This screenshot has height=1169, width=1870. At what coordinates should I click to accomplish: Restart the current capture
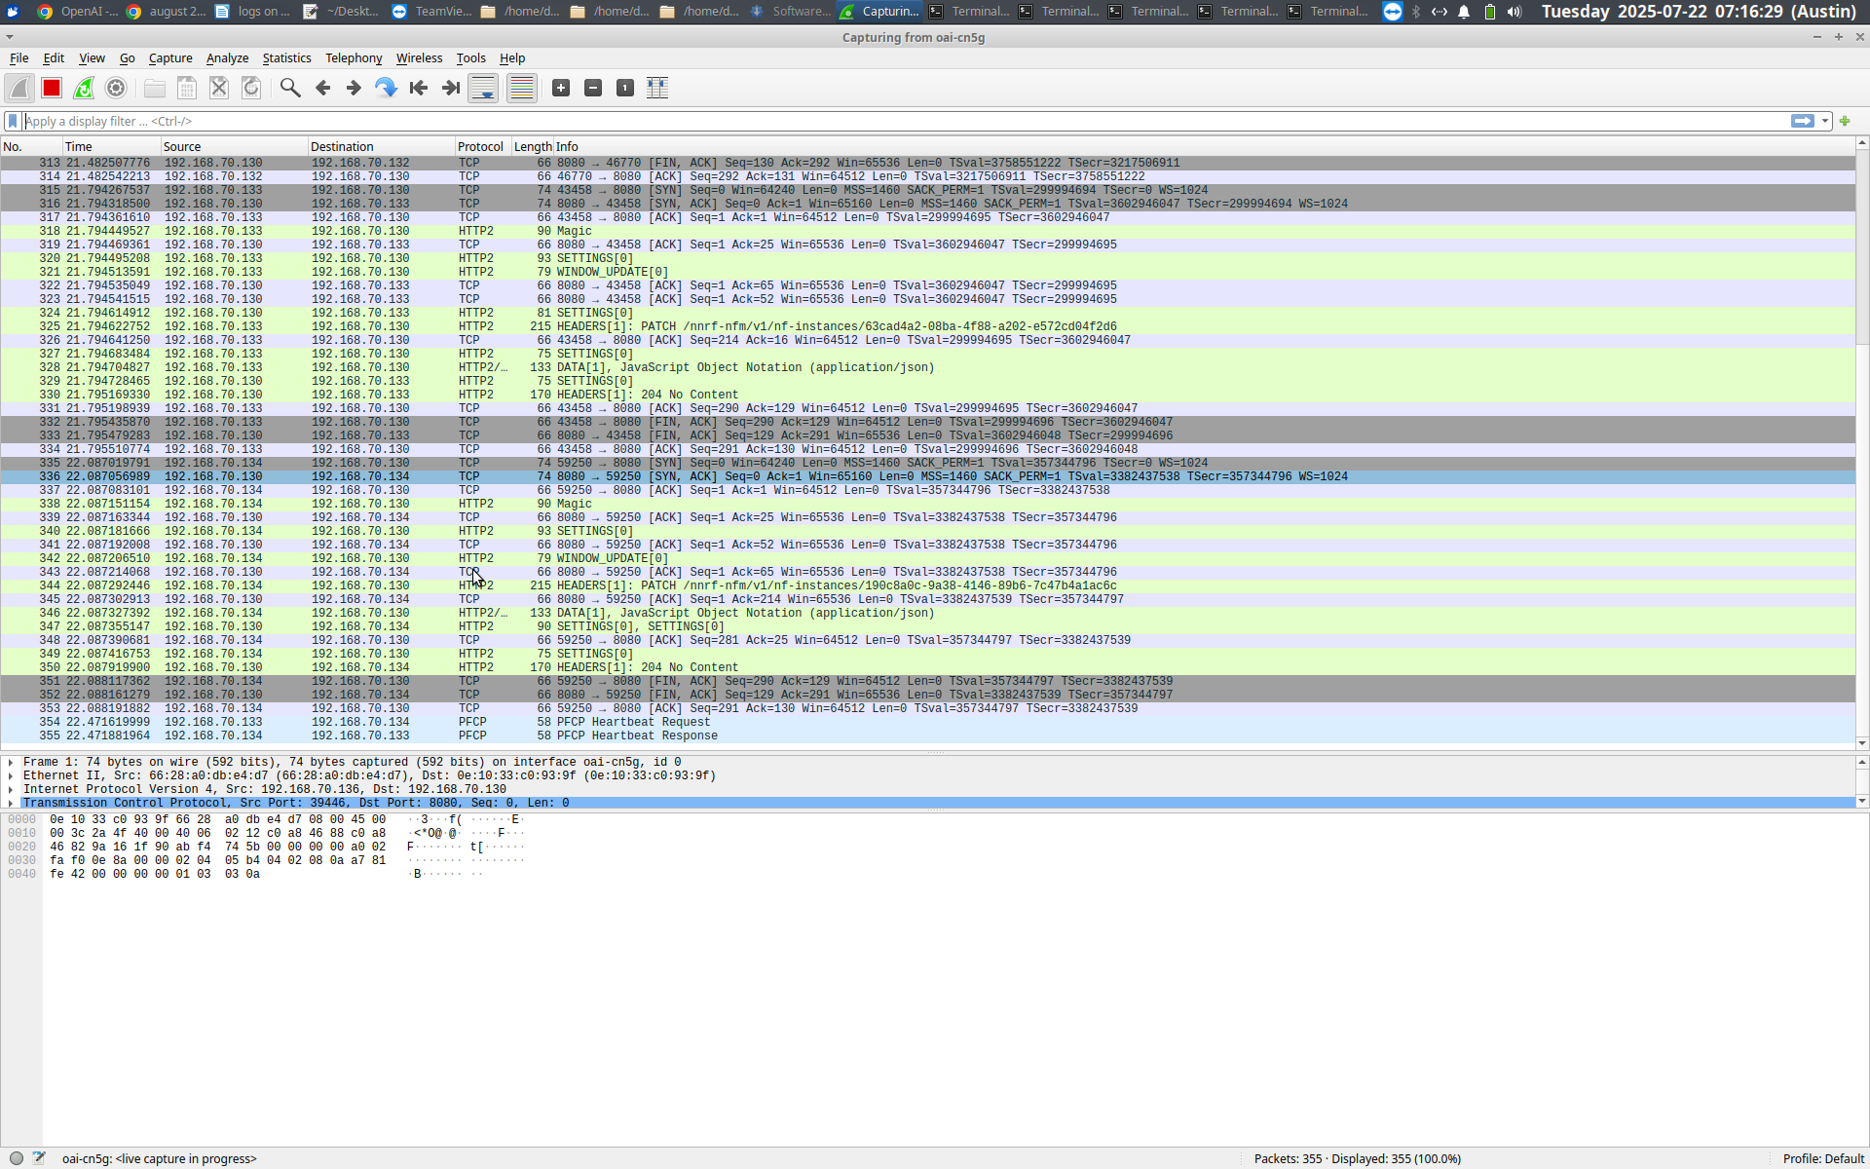84,89
